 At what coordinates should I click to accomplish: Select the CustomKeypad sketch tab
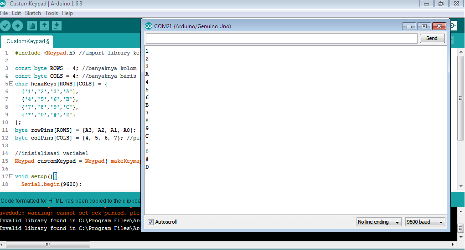tap(27, 41)
